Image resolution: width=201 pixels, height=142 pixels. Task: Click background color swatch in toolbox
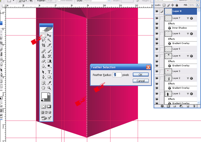pos(48,99)
